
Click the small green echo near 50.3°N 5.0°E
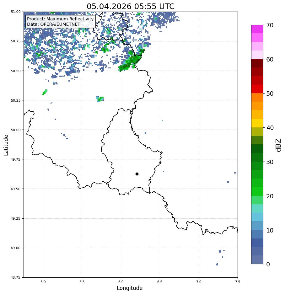point(45,92)
